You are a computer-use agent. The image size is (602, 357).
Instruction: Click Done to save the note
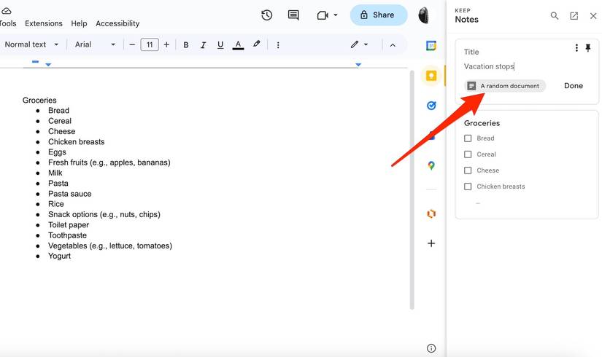[574, 86]
